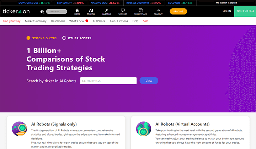The image size is (256, 149).
Task: Open the Investing nav icon
Action: (106, 10)
